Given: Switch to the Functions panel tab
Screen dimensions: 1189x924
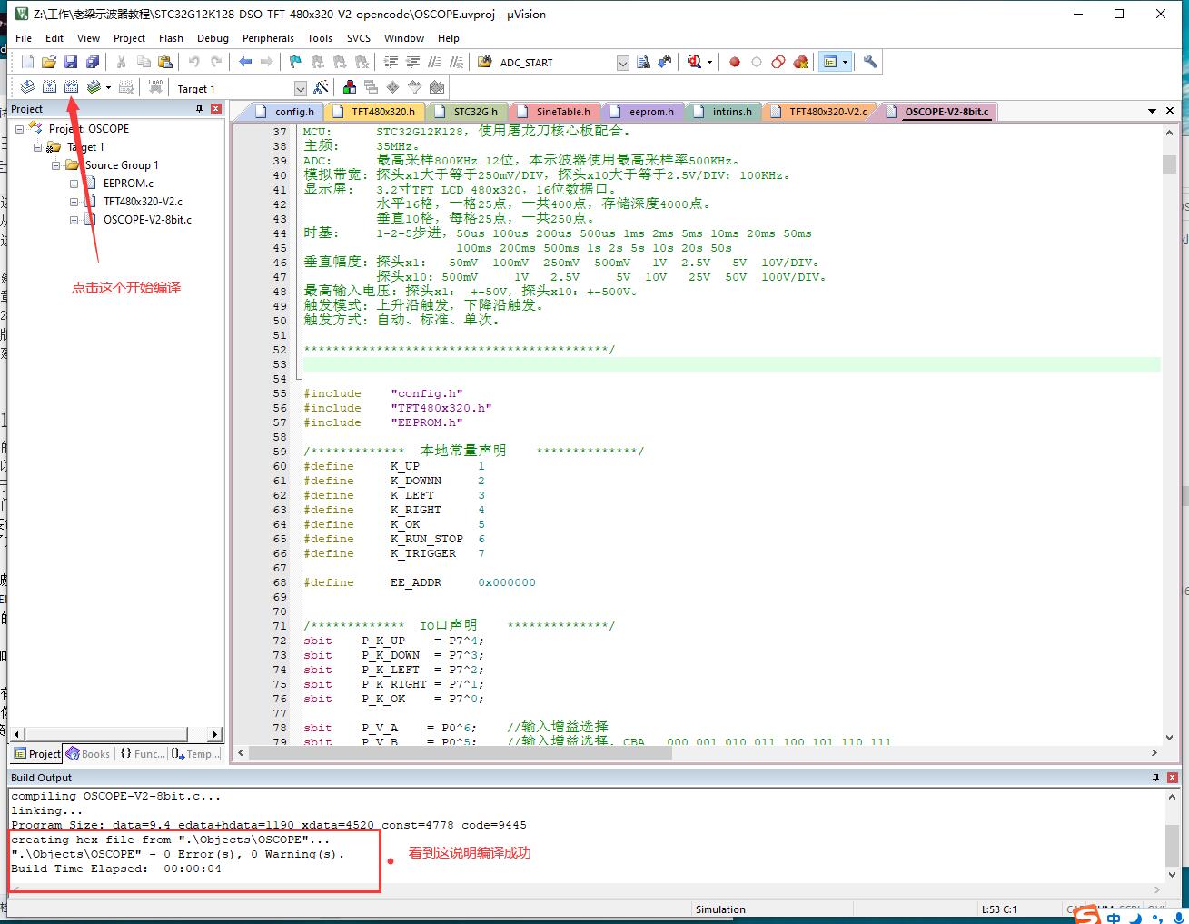Looking at the screenshot, I should (x=142, y=754).
